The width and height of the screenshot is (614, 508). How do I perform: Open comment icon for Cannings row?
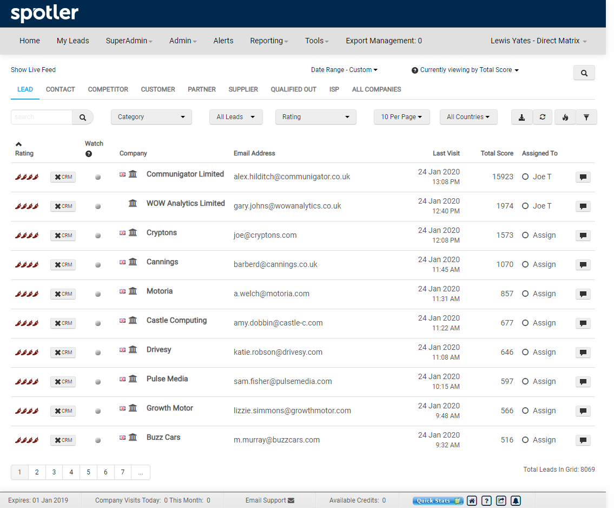coord(583,265)
